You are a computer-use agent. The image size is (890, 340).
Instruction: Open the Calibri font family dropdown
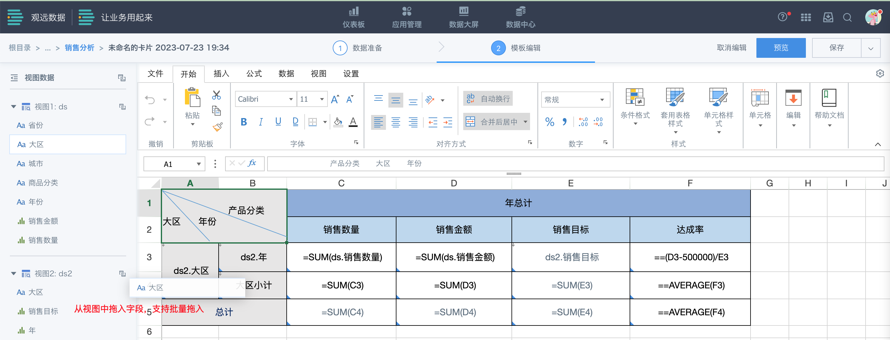tap(291, 100)
